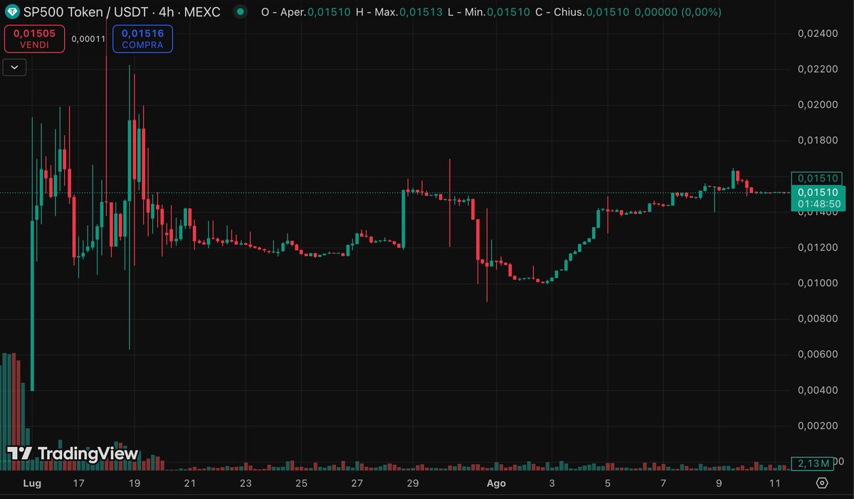Click the 0,00800 price axis label
The width and height of the screenshot is (854, 499).
pyautogui.click(x=817, y=319)
